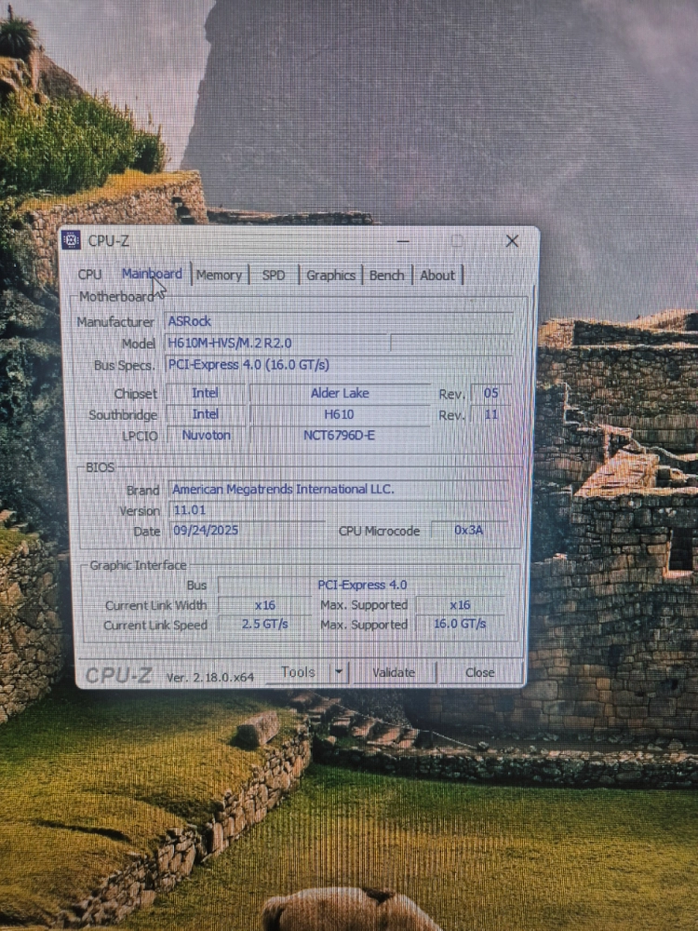The height and width of the screenshot is (931, 698).
Task: Click the CPU-Z window title text
Action: pos(109,241)
